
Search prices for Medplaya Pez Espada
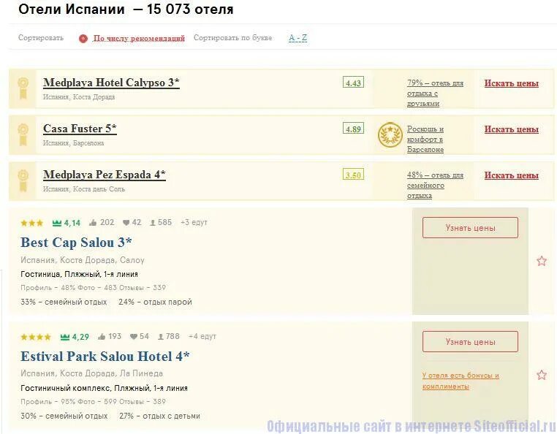point(512,175)
